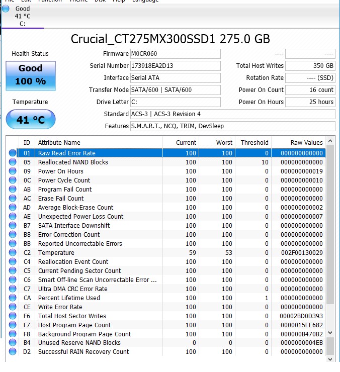The width and height of the screenshot is (340, 372).
Task: Click status circle of Reallocated NAND Blocks
Action: tap(13, 162)
